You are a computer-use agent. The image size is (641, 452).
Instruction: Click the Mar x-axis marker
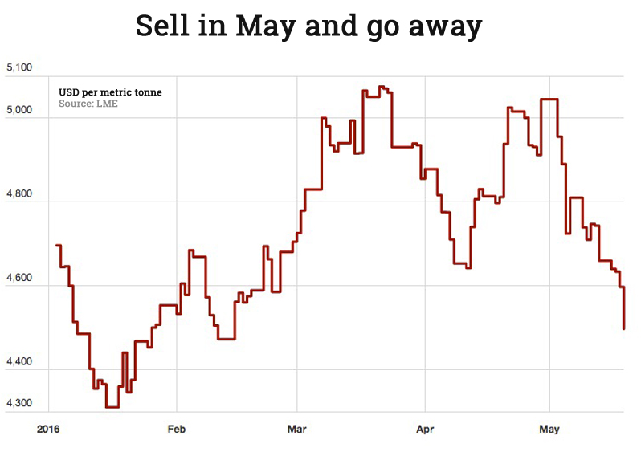tap(297, 430)
